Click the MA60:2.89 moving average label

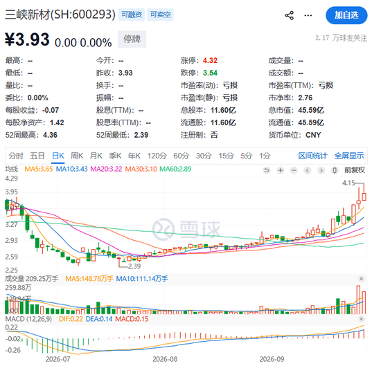coord(175,169)
